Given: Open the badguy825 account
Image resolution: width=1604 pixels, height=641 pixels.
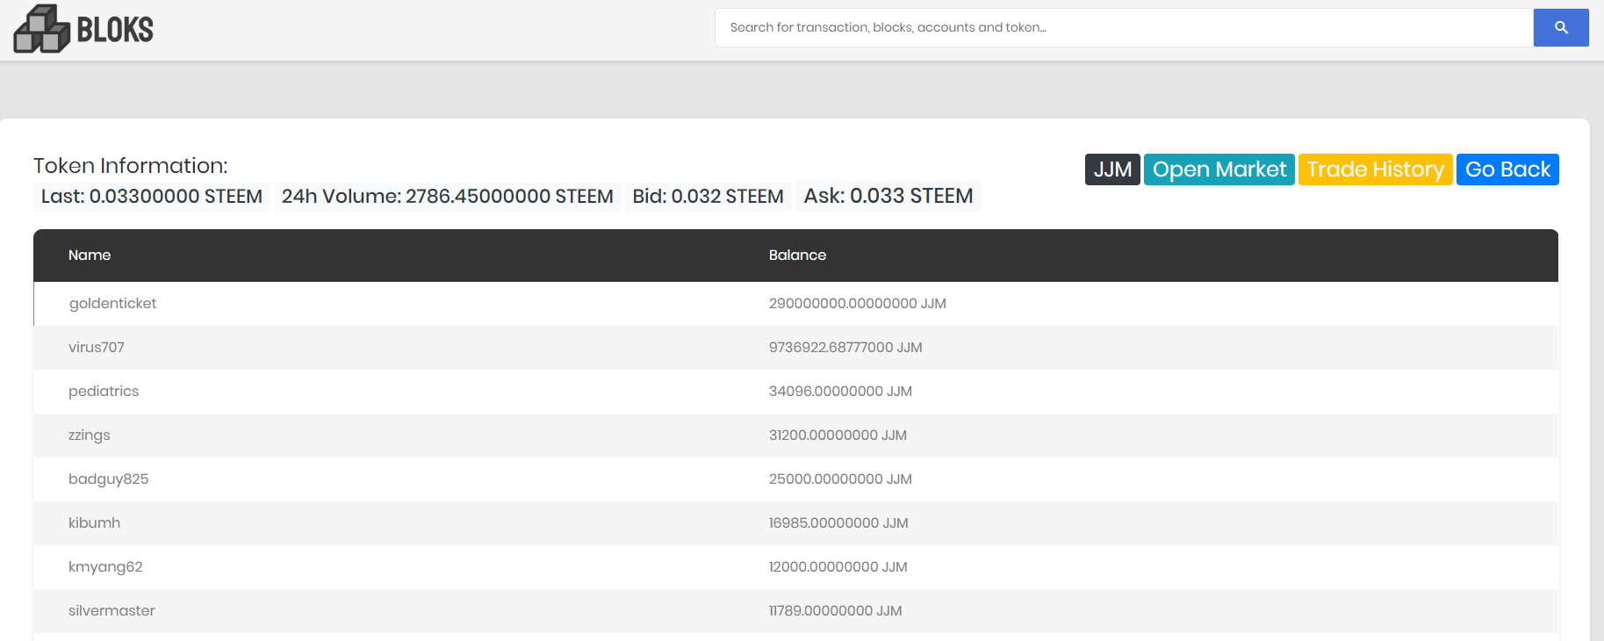Looking at the screenshot, I should tap(109, 479).
